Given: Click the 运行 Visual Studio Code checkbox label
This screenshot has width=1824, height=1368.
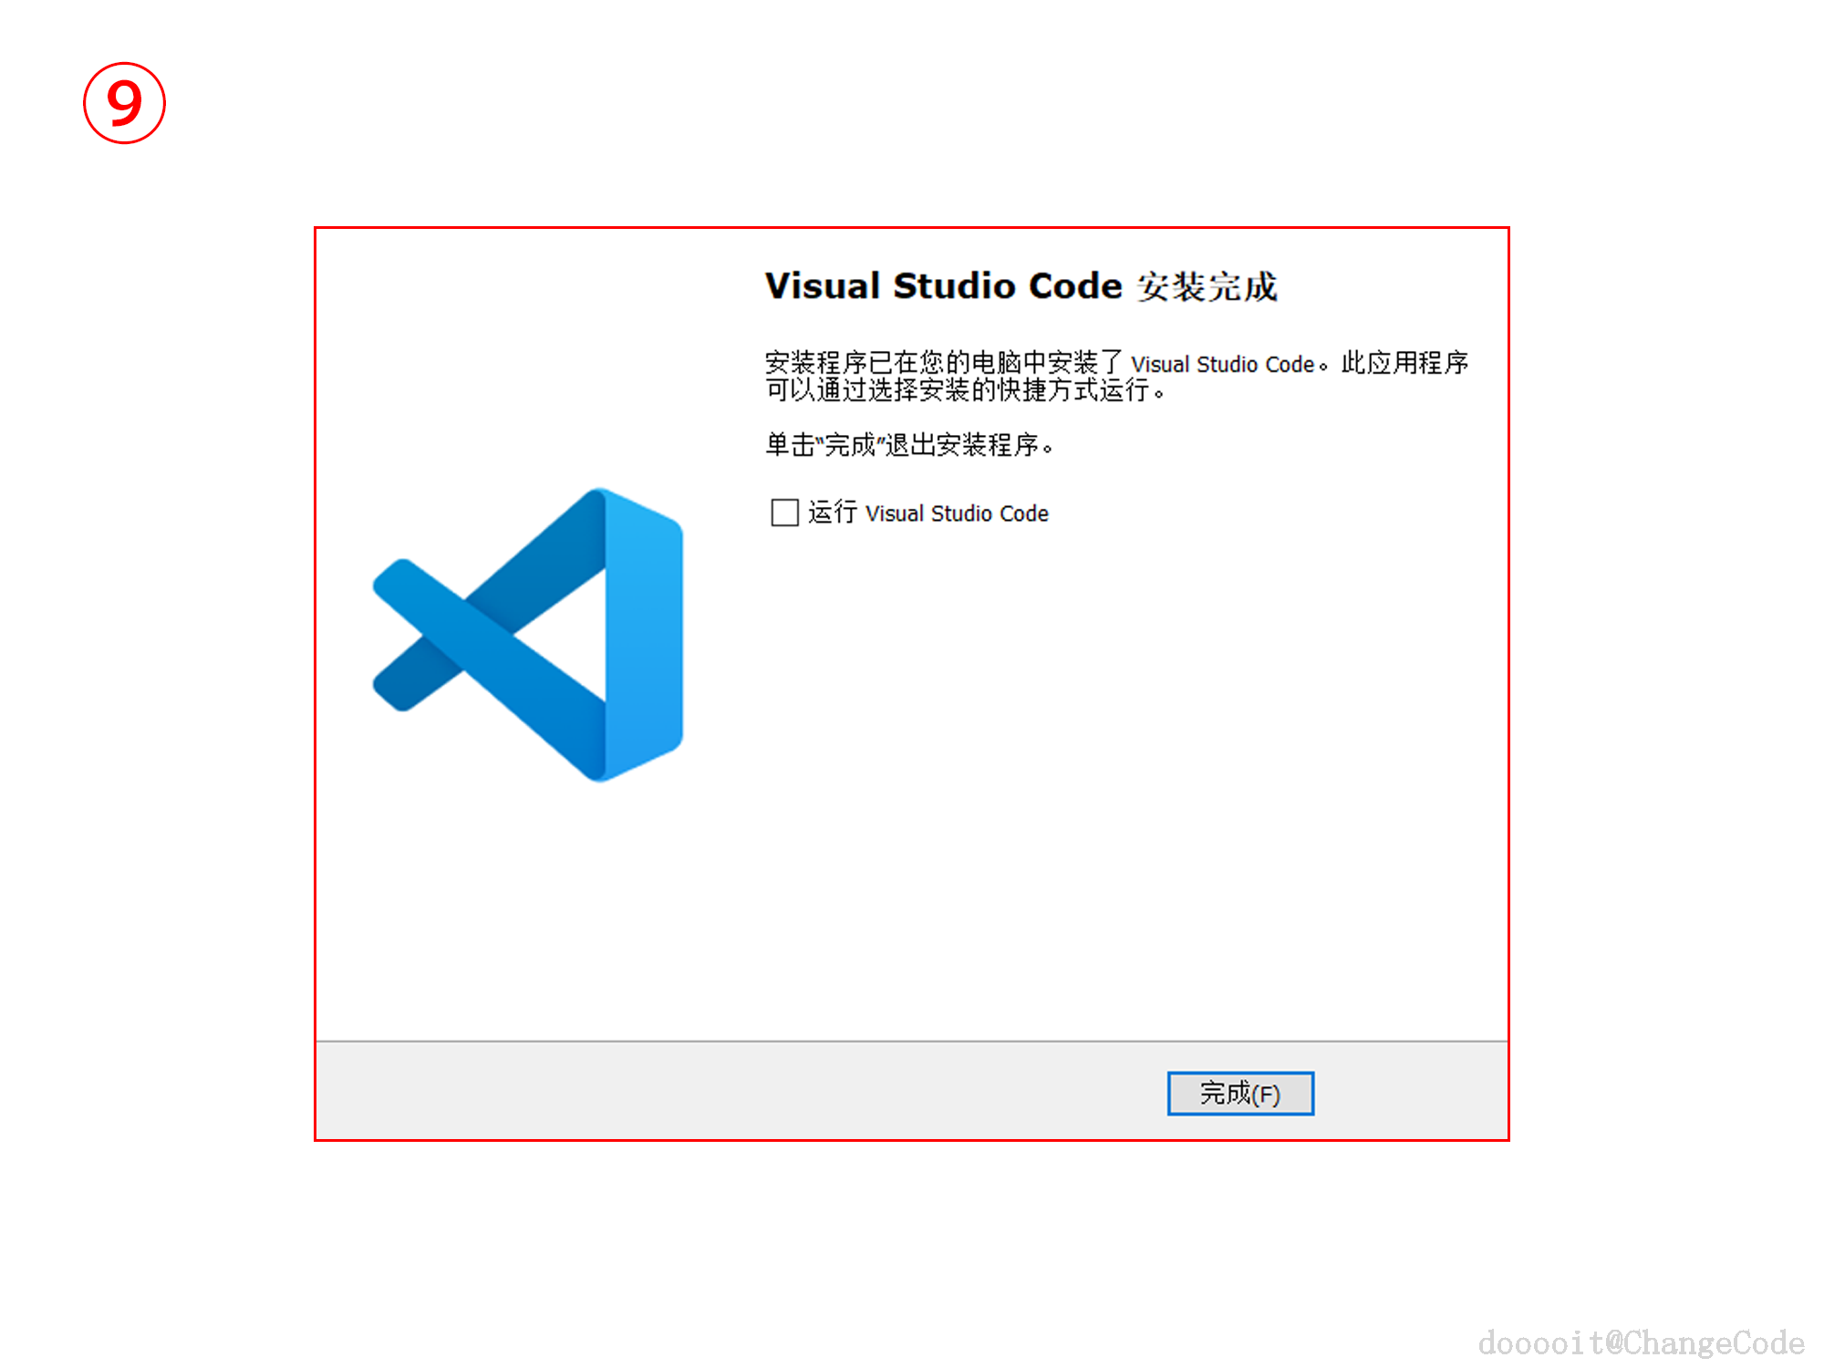Looking at the screenshot, I should pyautogui.click(x=928, y=513).
